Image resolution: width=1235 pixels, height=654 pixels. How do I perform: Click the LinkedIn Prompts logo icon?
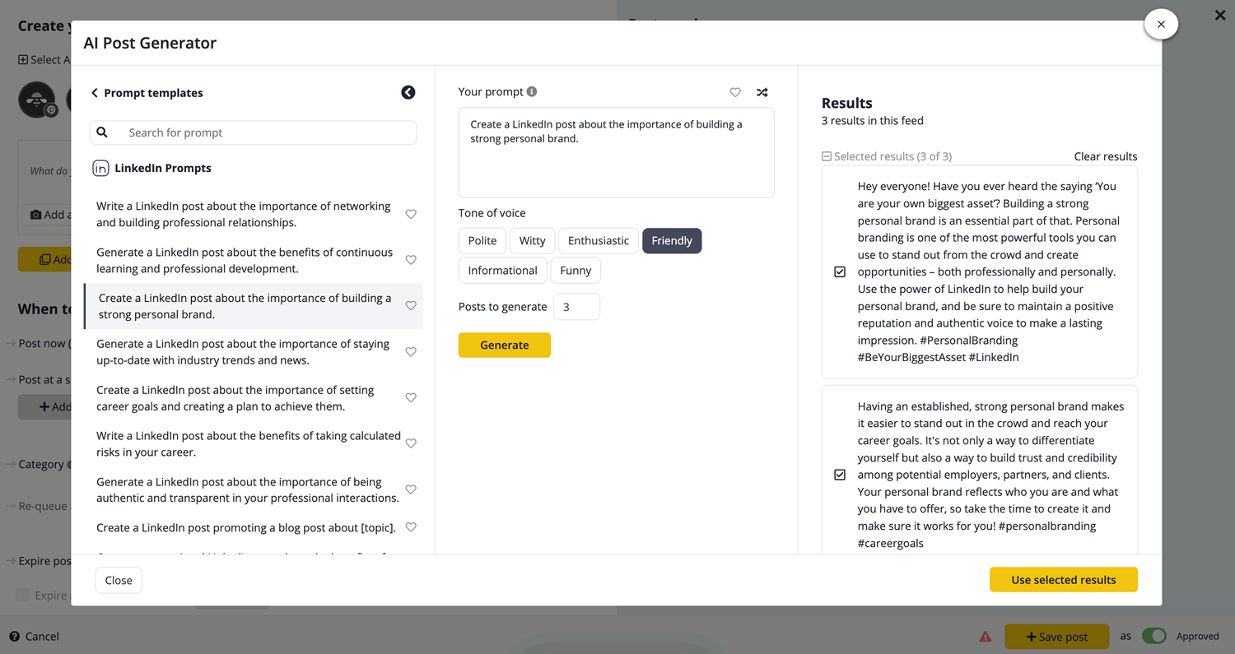point(100,168)
